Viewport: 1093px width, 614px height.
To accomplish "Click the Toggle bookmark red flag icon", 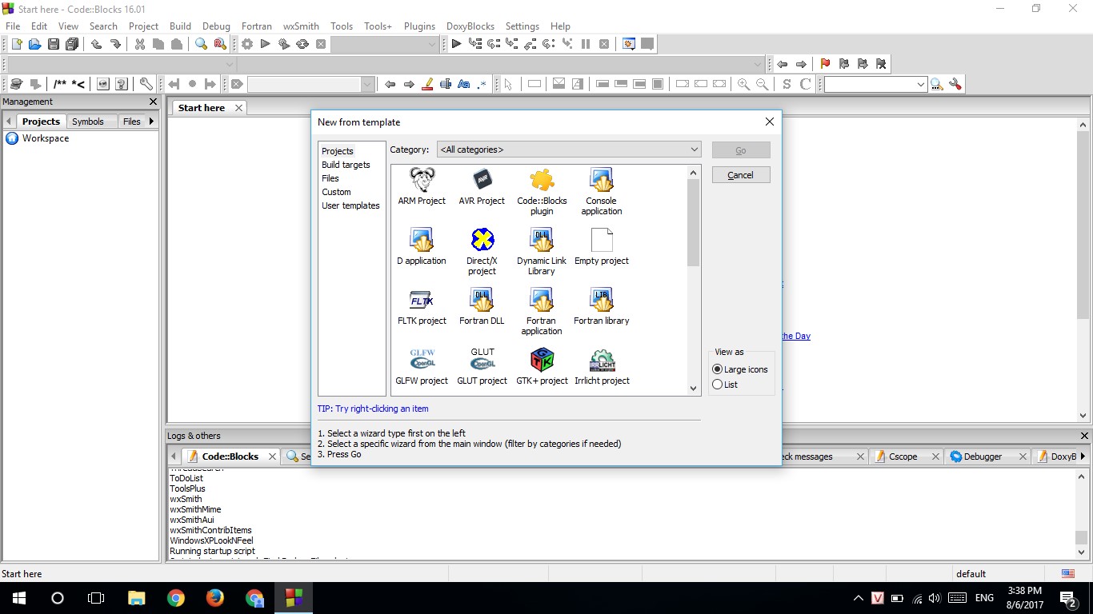I will click(x=825, y=64).
